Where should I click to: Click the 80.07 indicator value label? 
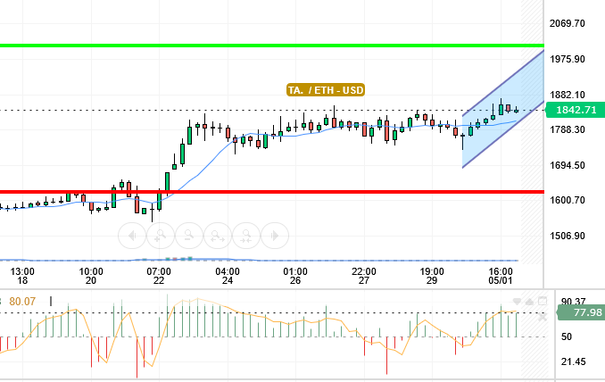[x=22, y=302]
